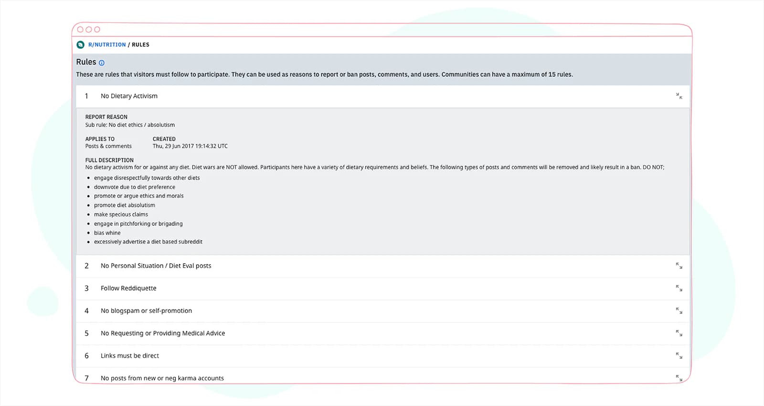This screenshot has height=406, width=764.
Task: Click the bullet 'promote or argue ethics and morals'
Action: (138, 196)
